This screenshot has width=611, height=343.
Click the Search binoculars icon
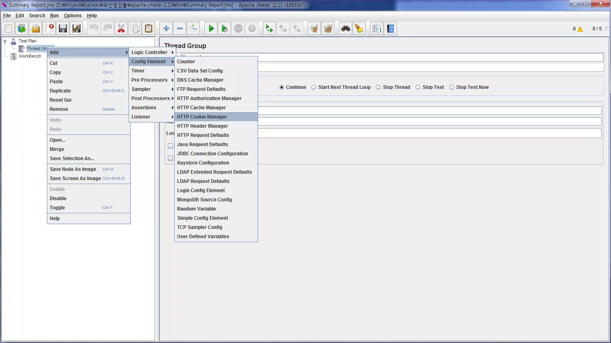(346, 28)
